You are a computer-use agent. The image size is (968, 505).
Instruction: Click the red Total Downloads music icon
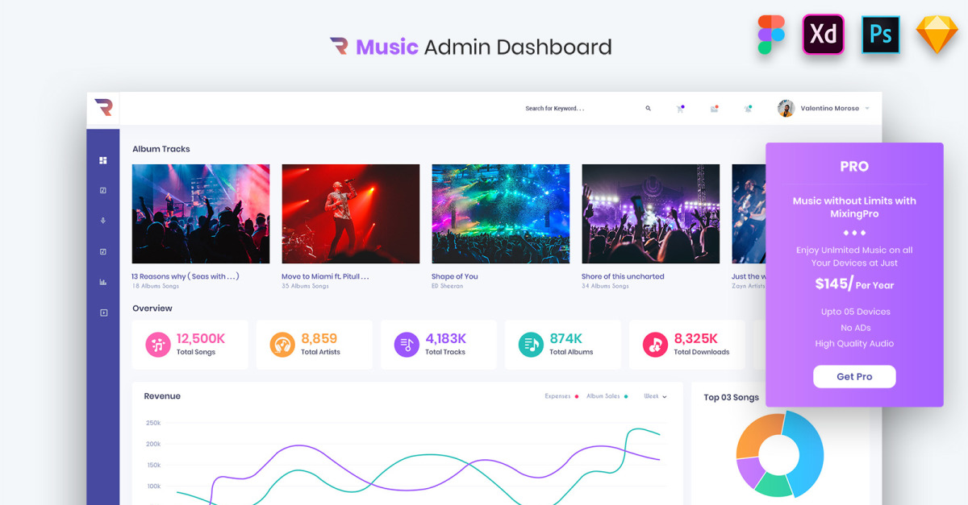tap(655, 345)
